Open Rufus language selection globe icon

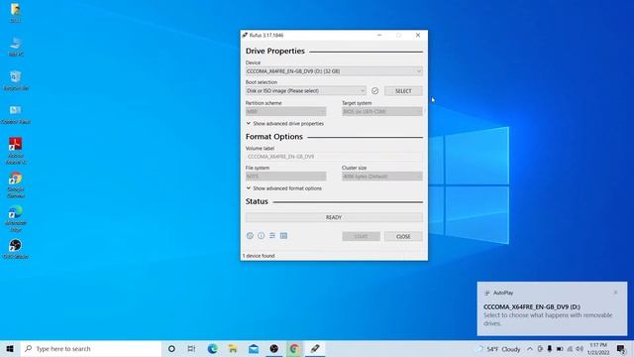click(x=250, y=236)
